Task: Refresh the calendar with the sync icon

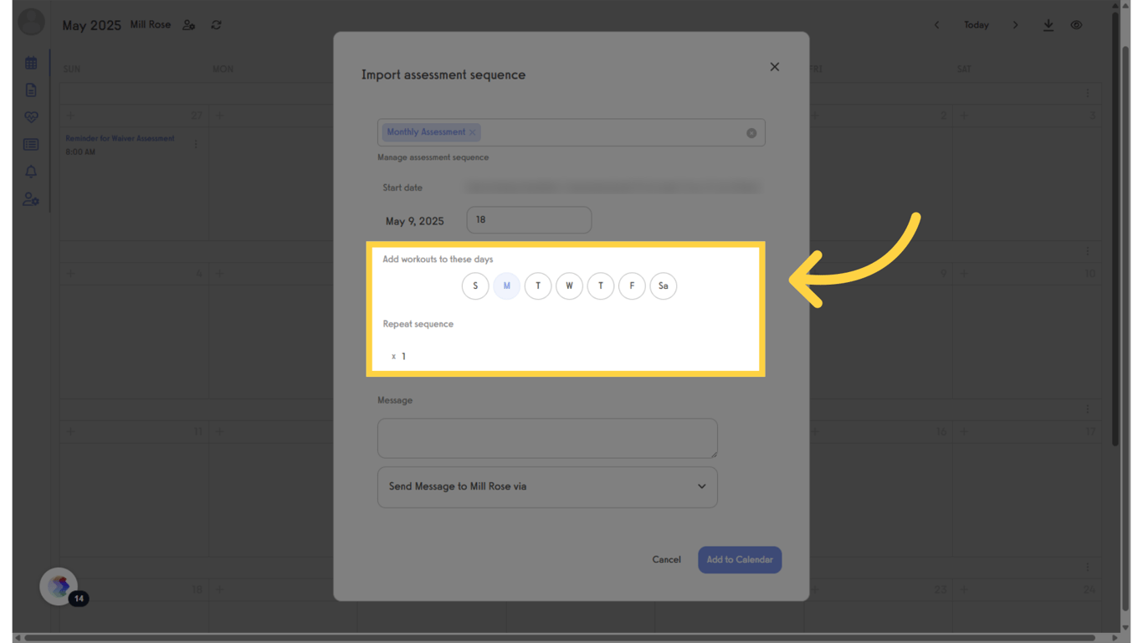Action: [x=216, y=25]
